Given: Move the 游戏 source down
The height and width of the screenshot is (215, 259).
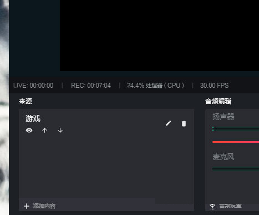Looking at the screenshot, I should (x=60, y=131).
